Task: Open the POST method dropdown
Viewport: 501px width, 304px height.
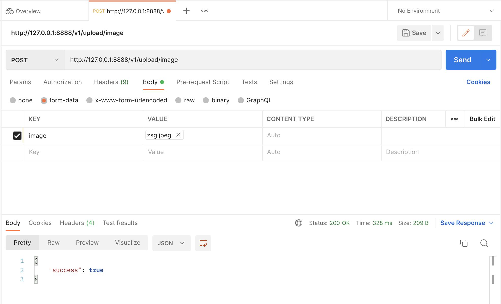Action: tap(35, 60)
